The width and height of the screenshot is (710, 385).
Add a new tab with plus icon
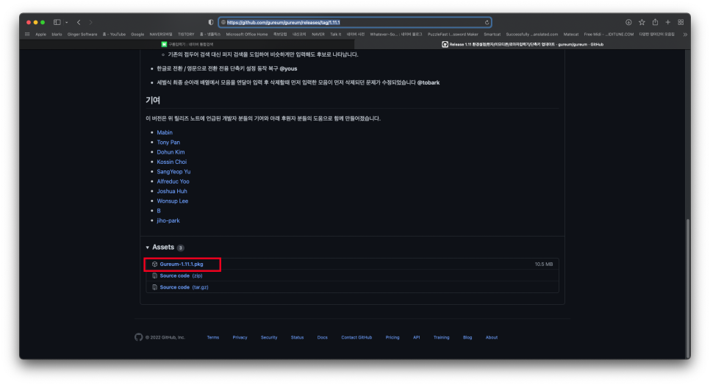[667, 22]
